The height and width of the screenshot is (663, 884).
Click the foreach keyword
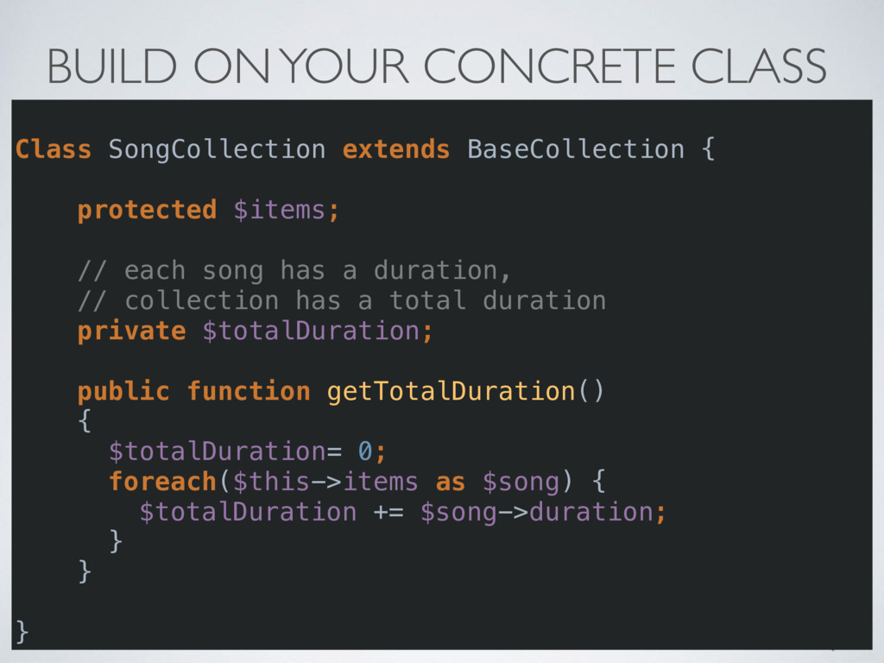click(x=163, y=483)
